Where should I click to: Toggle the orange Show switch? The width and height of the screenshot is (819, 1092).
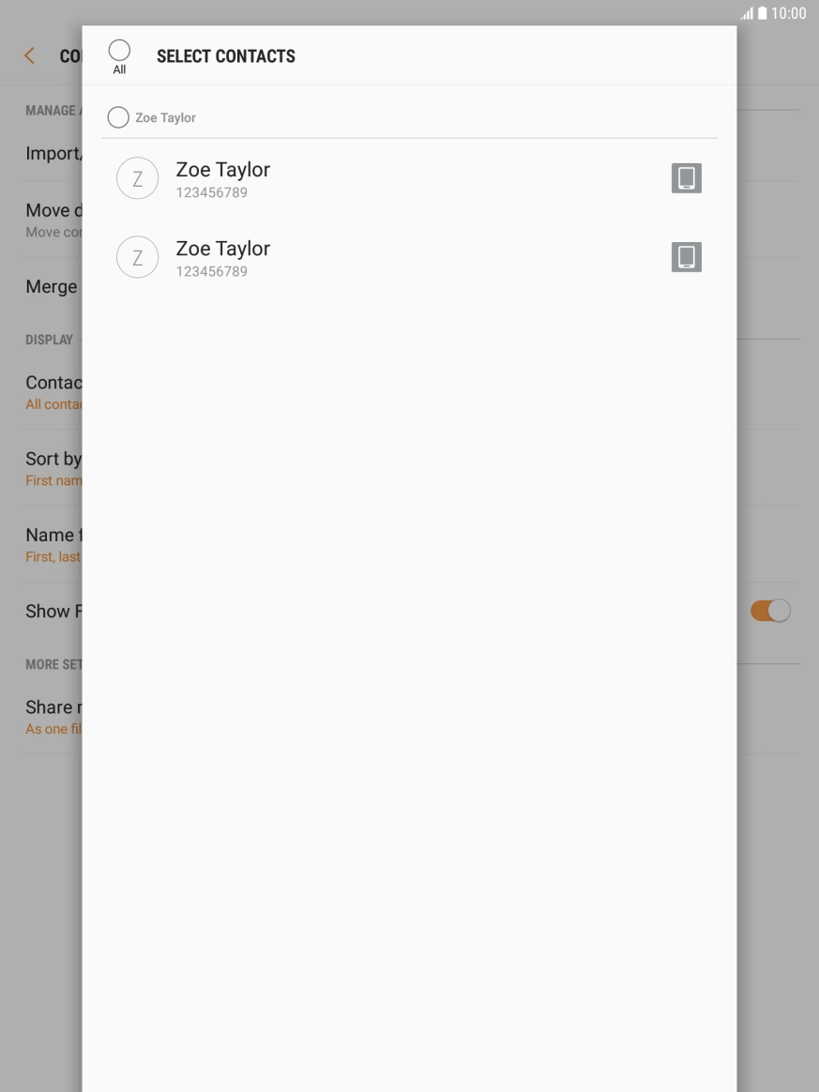point(770,611)
